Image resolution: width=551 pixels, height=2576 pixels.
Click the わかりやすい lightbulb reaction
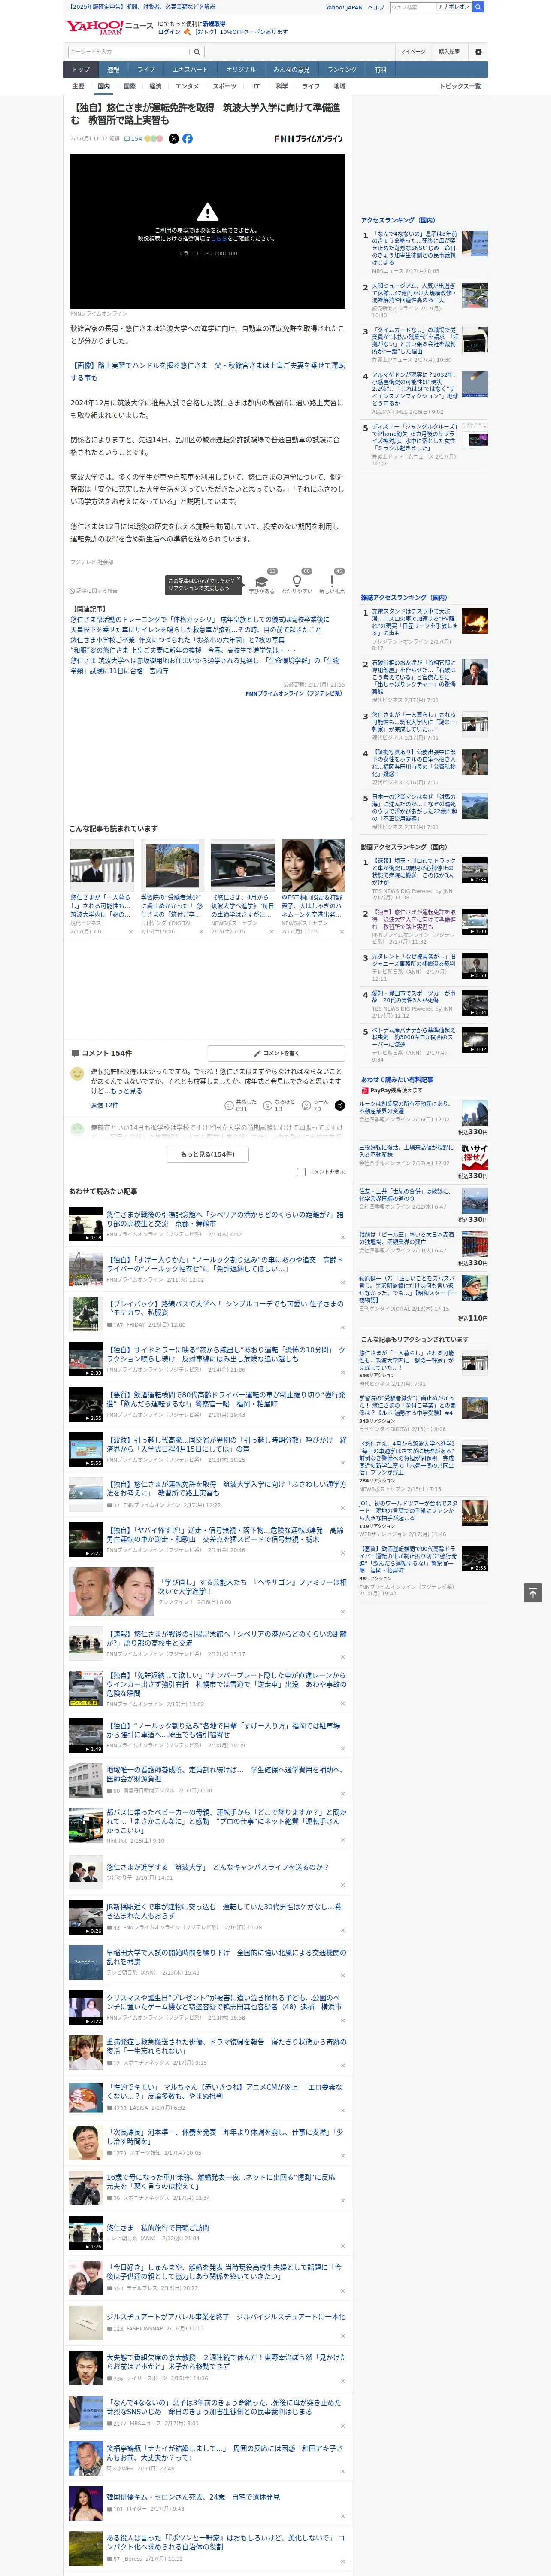pyautogui.click(x=296, y=583)
